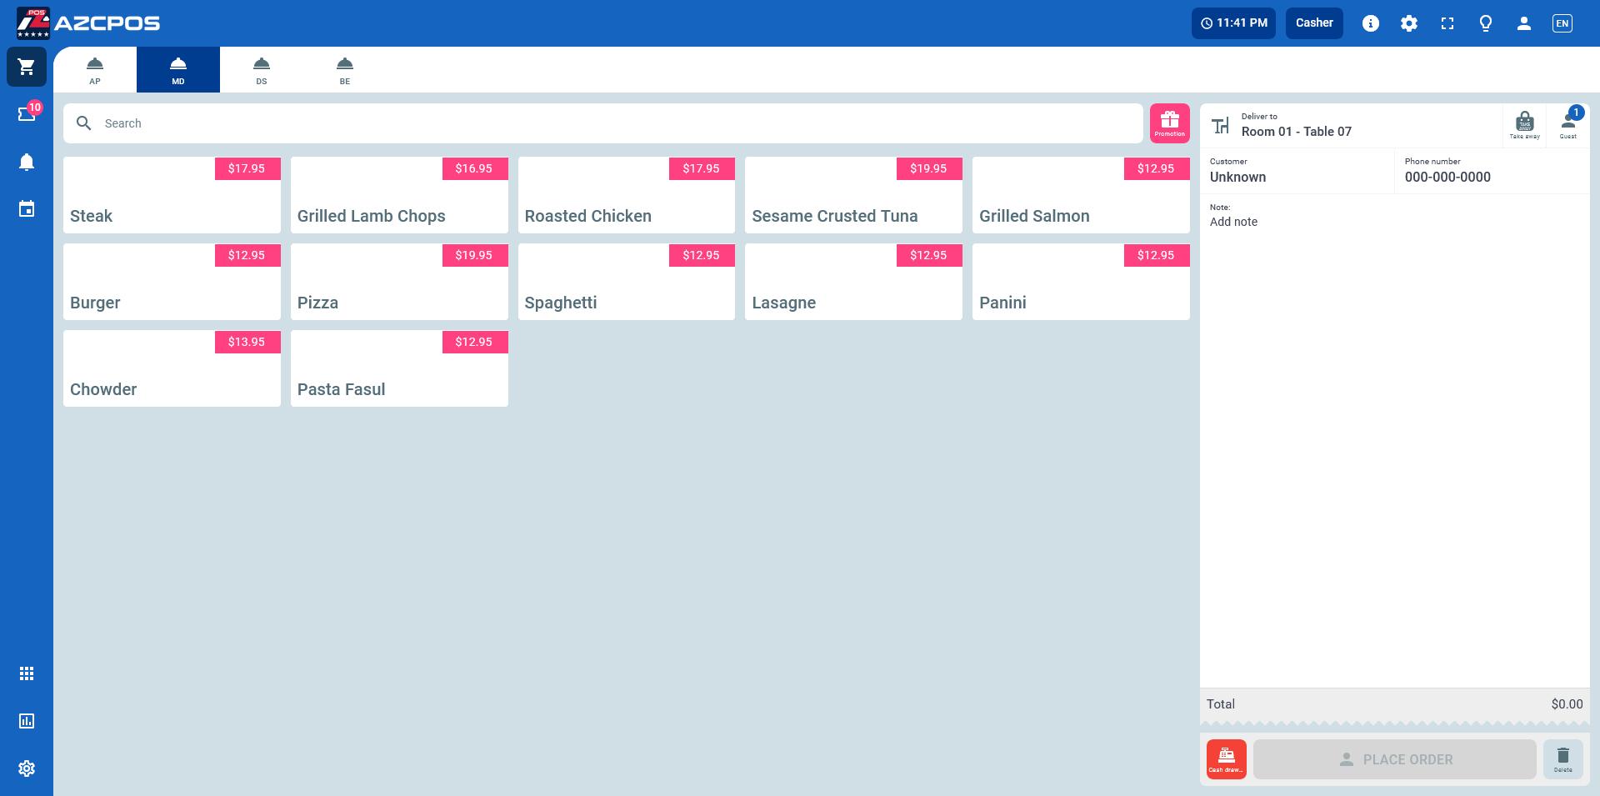The width and height of the screenshot is (1600, 796).
Task: Add Grilled Lamb Chops to the order
Action: click(x=399, y=195)
